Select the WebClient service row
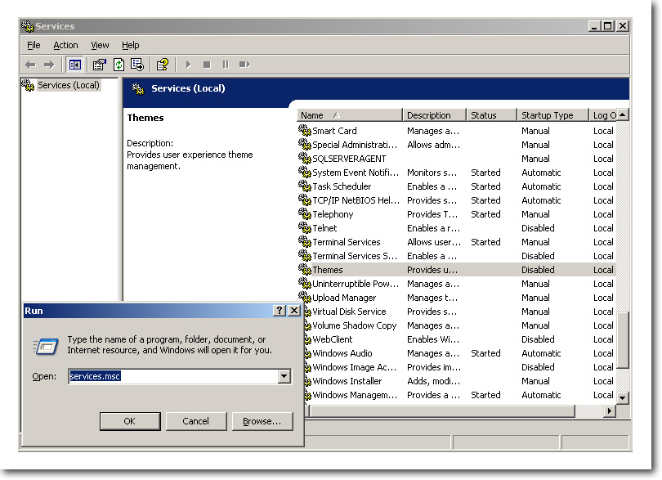662x480 pixels. click(x=460, y=339)
